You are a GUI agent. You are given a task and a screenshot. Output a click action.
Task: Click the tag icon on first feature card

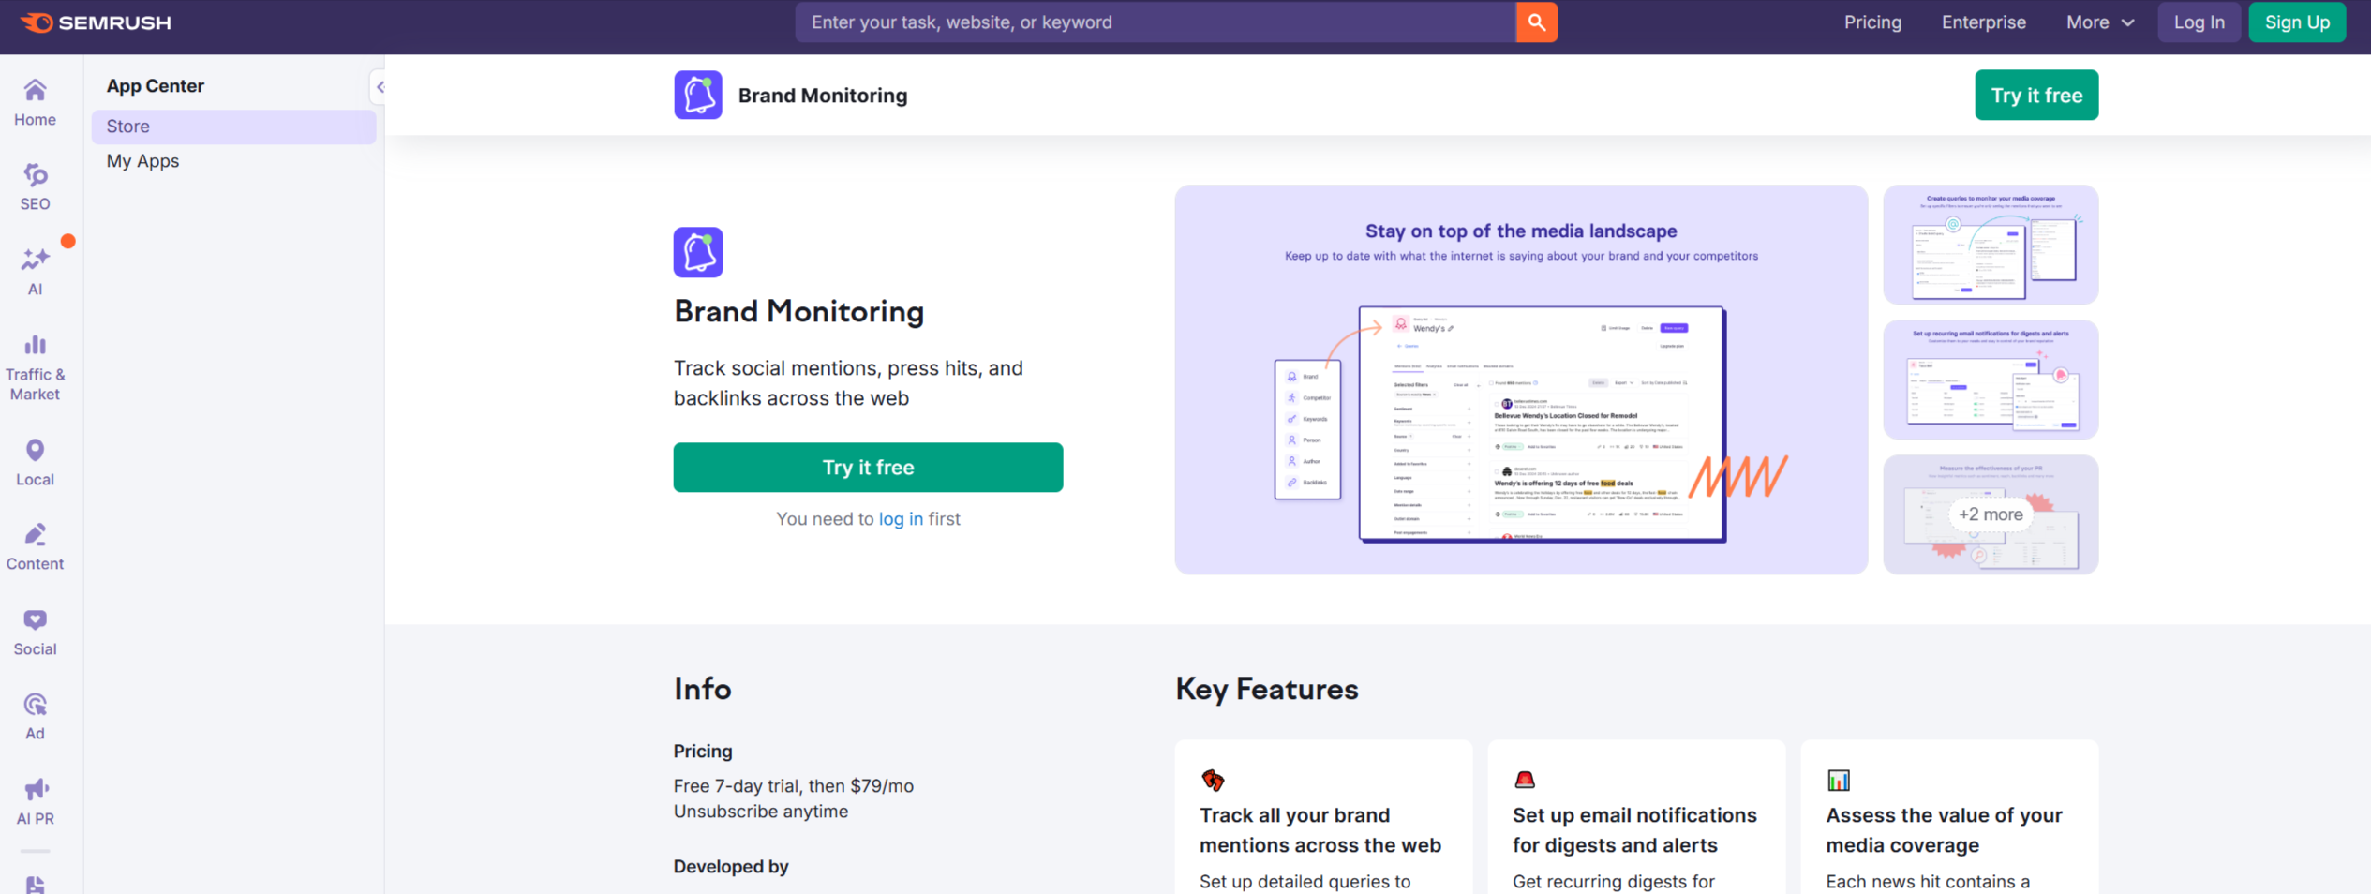(x=1213, y=780)
